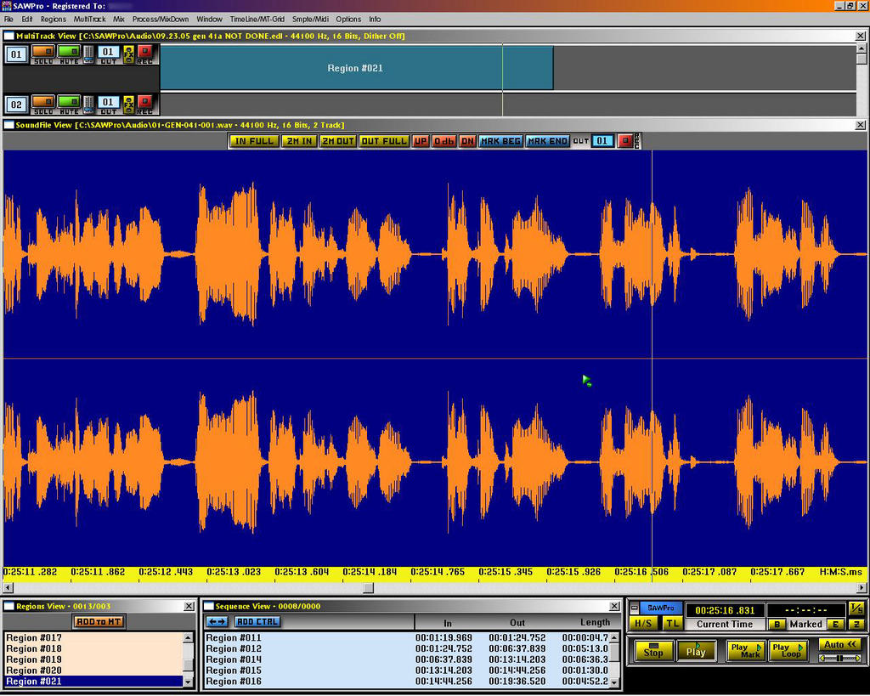The height and width of the screenshot is (696, 870).
Task: Click the Play Loop button
Action: 788,650
